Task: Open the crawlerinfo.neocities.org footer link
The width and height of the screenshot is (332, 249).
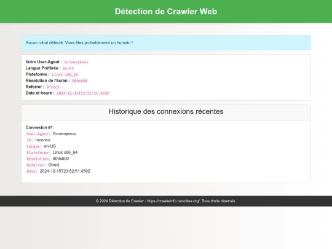Action: click(x=173, y=201)
